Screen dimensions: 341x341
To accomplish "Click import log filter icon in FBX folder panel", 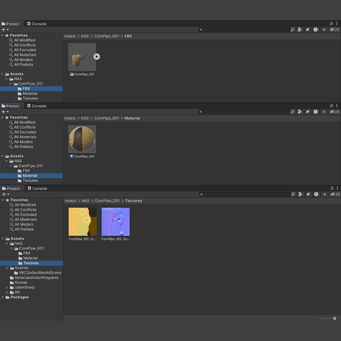I will (x=315, y=30).
